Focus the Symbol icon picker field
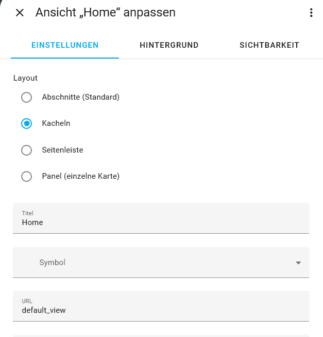Screen dimensions: 323x337 coord(155,263)
